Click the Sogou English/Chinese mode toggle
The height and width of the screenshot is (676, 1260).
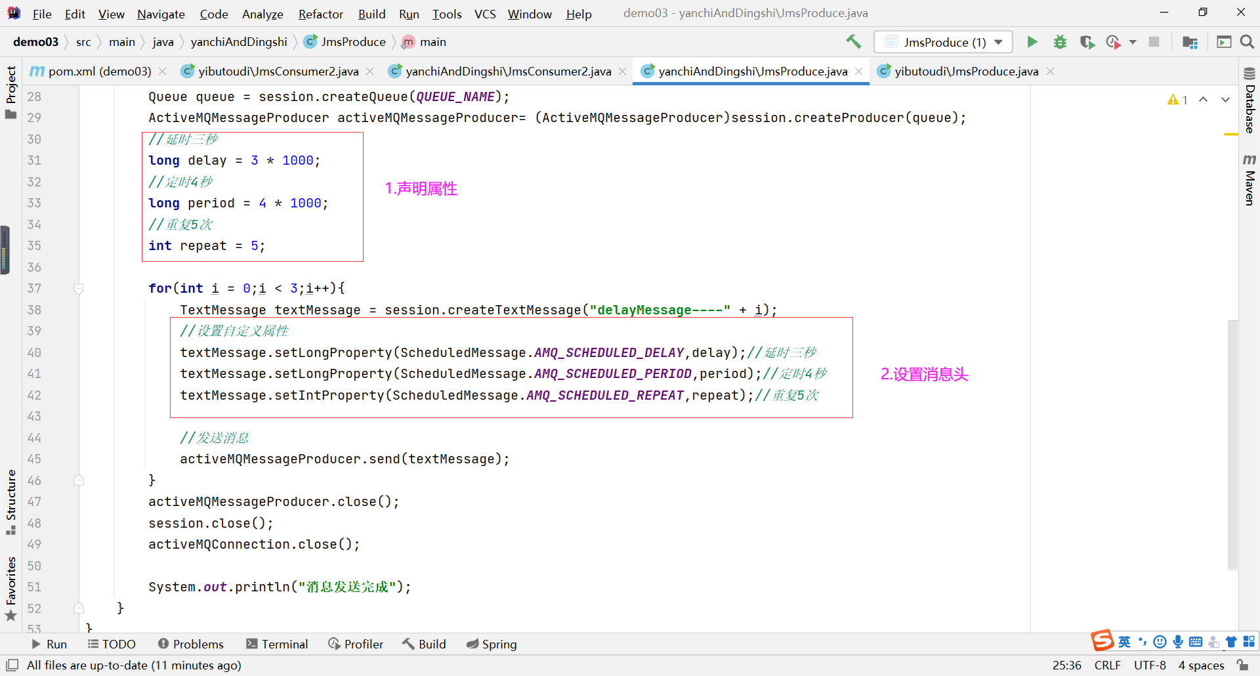(1124, 642)
